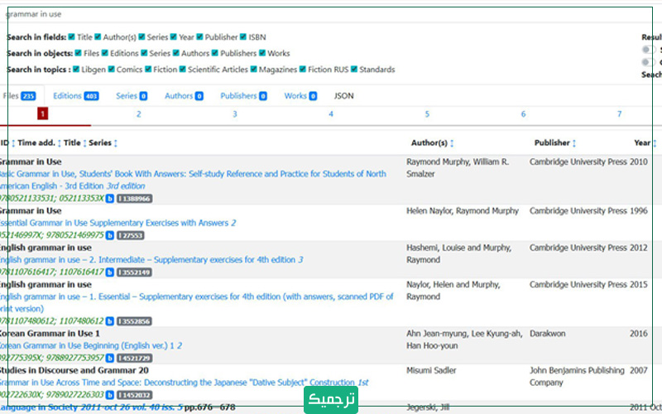
Task: Click the sort arrows next to Publisher column
Action: (574, 143)
